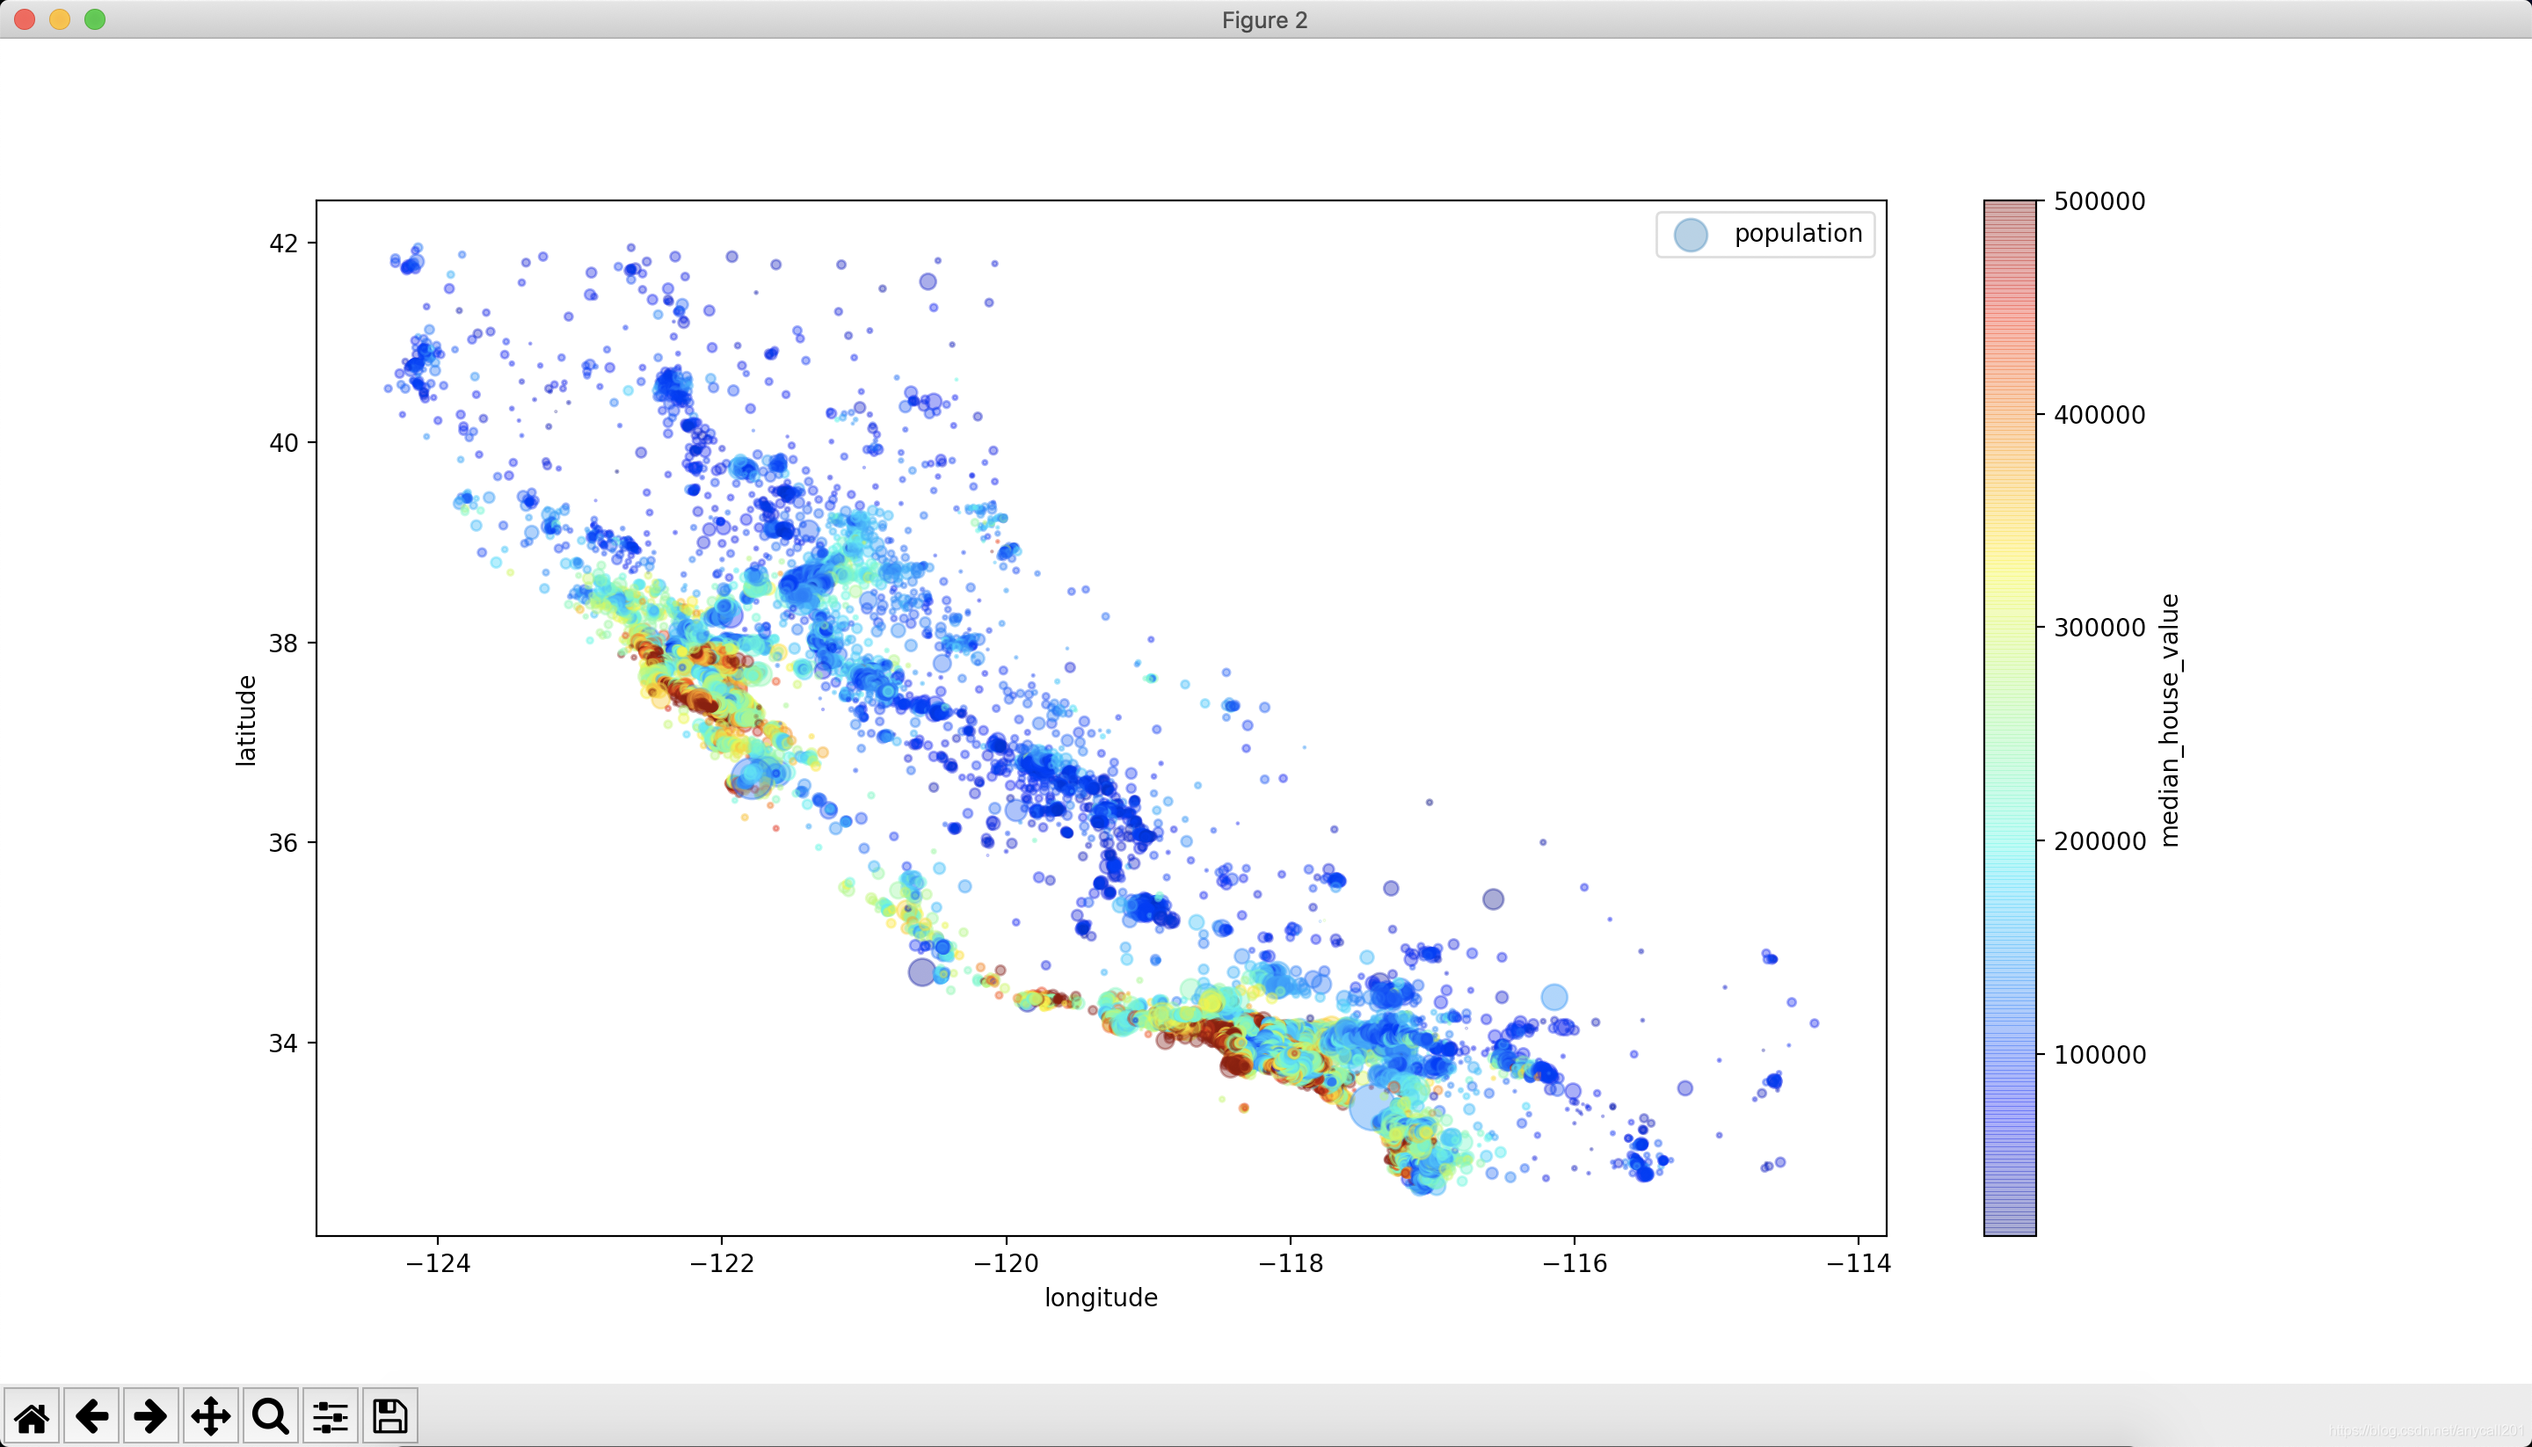Click the 36 latitude tick label
2532x1447 pixels.
[x=283, y=843]
